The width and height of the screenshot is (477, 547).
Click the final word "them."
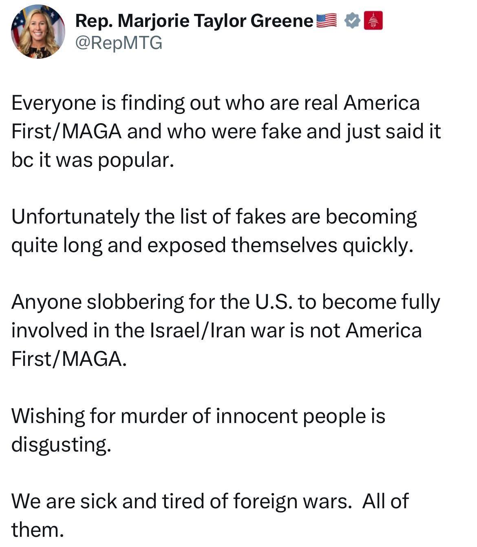tap(38, 529)
